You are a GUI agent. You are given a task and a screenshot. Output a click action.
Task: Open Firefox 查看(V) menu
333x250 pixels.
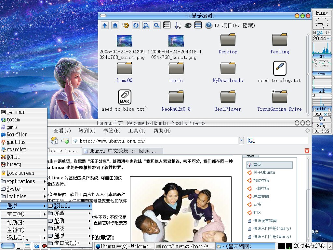pos(62,131)
